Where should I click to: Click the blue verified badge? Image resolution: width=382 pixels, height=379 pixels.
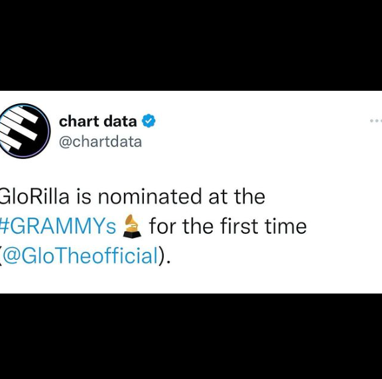149,121
